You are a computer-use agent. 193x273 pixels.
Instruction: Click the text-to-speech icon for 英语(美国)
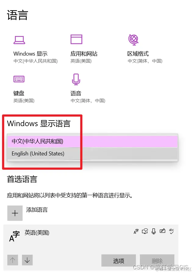[145, 231]
